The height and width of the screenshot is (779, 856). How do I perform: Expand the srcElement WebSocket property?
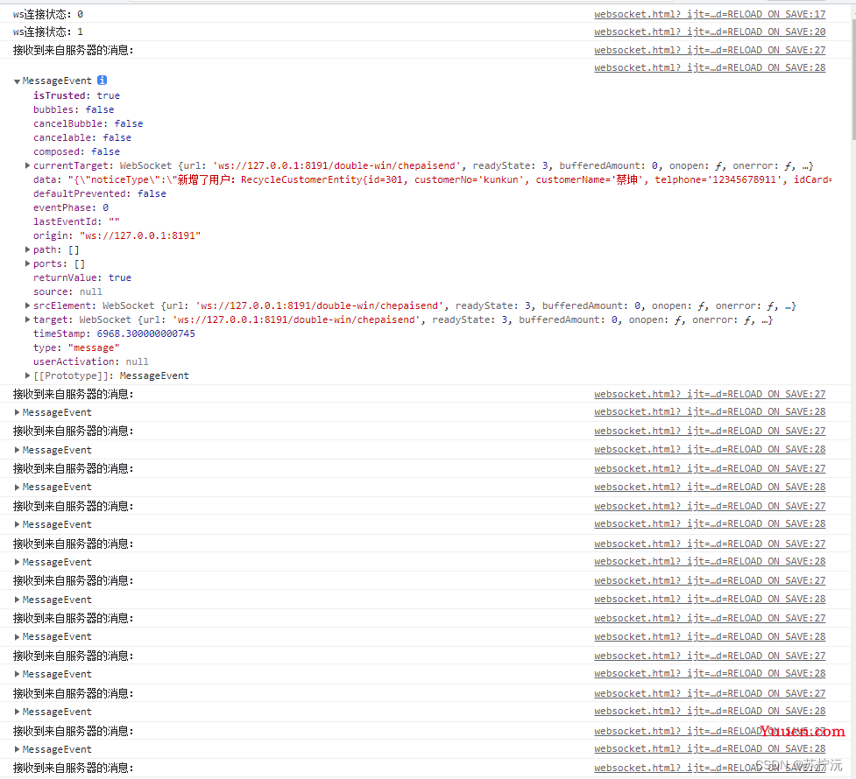click(x=27, y=305)
